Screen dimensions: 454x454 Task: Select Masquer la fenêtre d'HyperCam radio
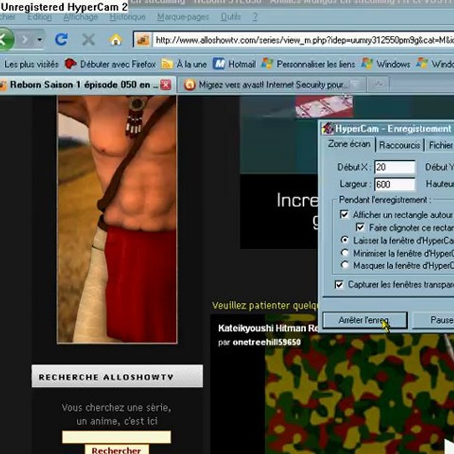344,265
